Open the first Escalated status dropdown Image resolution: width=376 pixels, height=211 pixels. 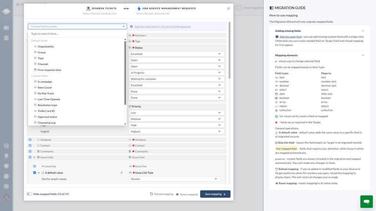[177, 54]
